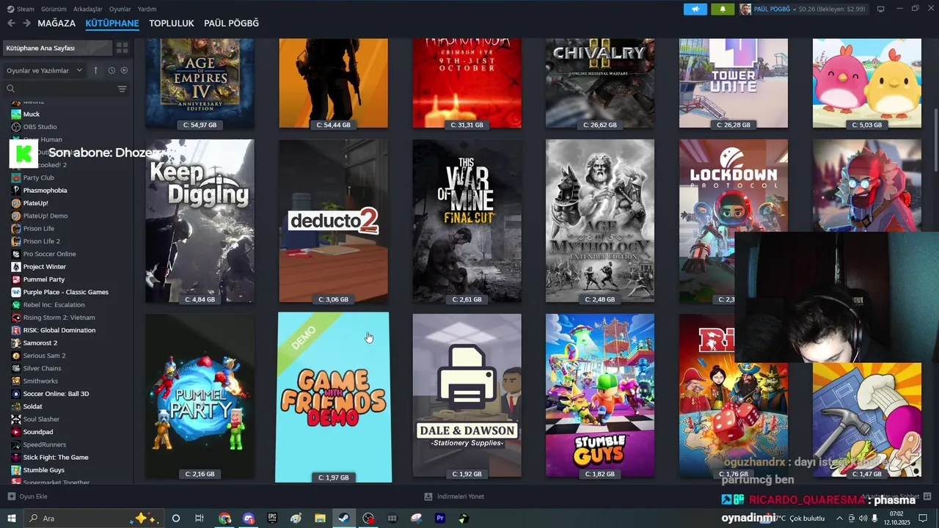Click the PlateUp! game icon in sidebar
The height and width of the screenshot is (528, 939).
coord(16,203)
